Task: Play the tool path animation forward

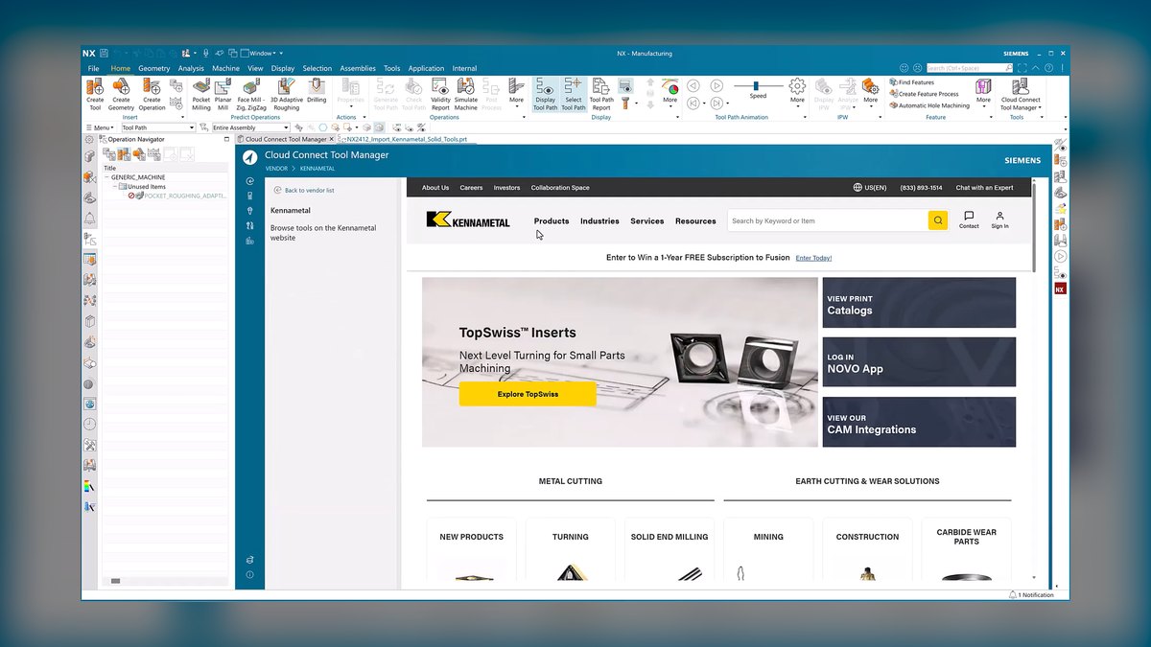Action: [x=718, y=85]
